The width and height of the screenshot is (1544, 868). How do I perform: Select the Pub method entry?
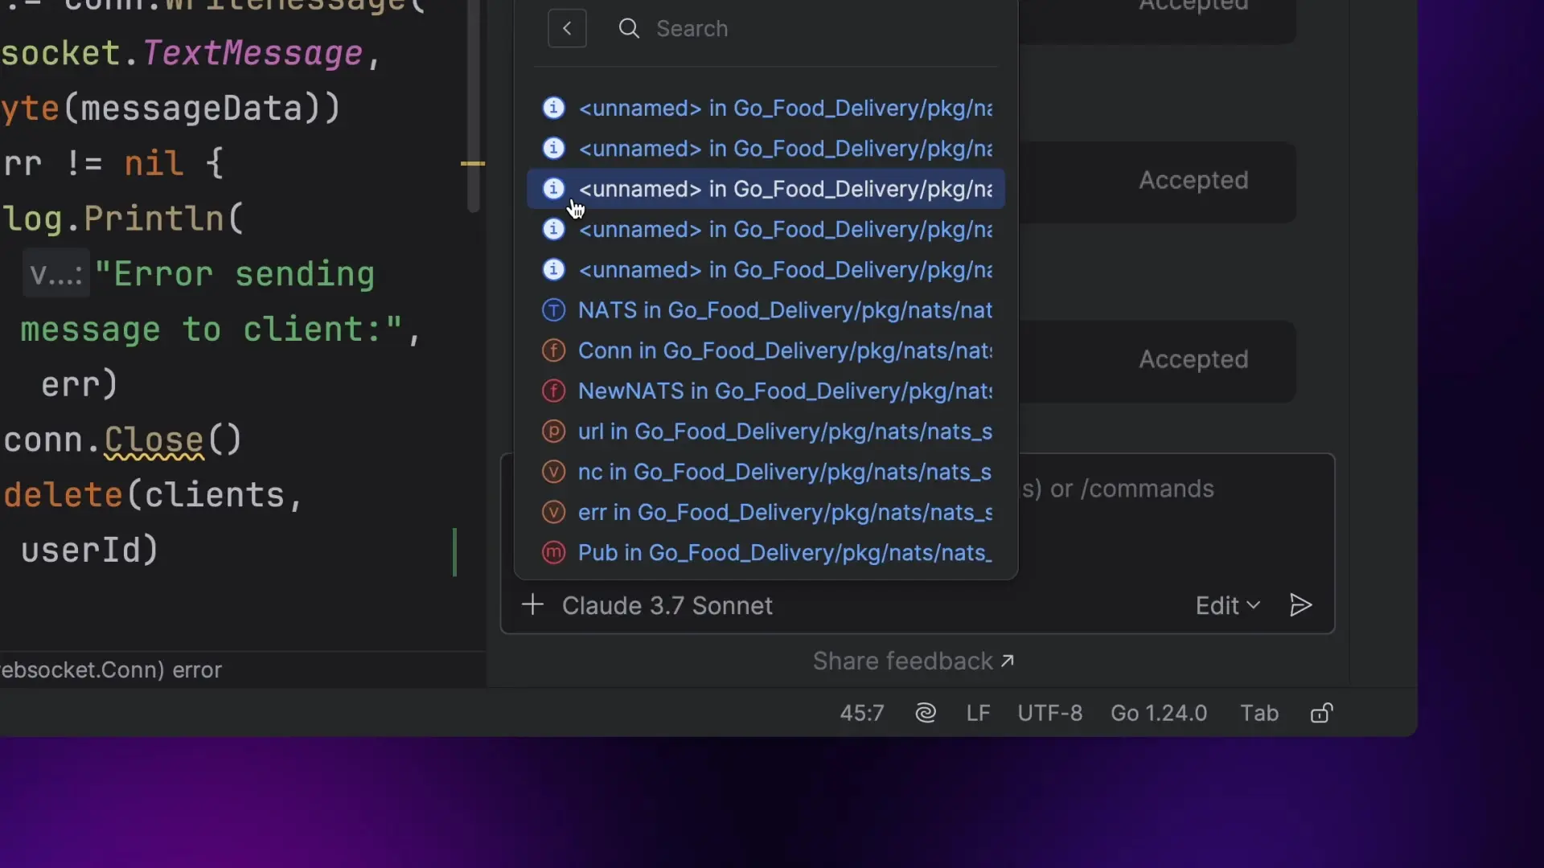[x=766, y=553]
